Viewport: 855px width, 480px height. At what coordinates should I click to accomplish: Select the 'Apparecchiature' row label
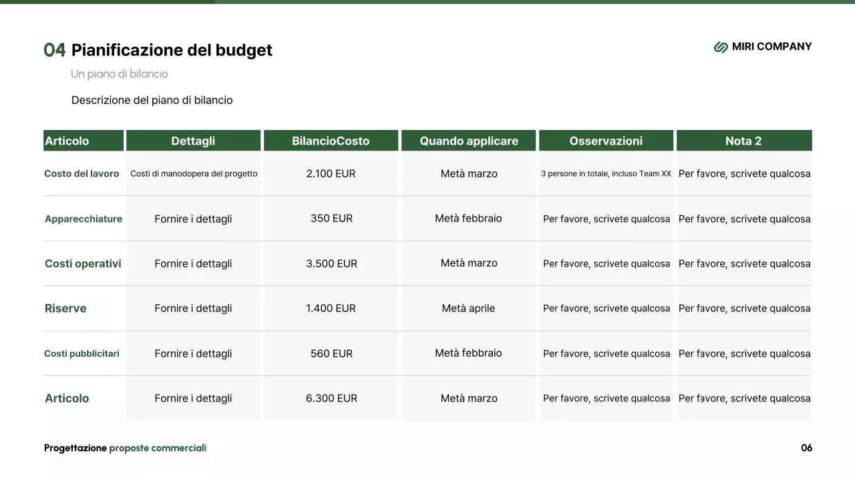click(x=83, y=219)
